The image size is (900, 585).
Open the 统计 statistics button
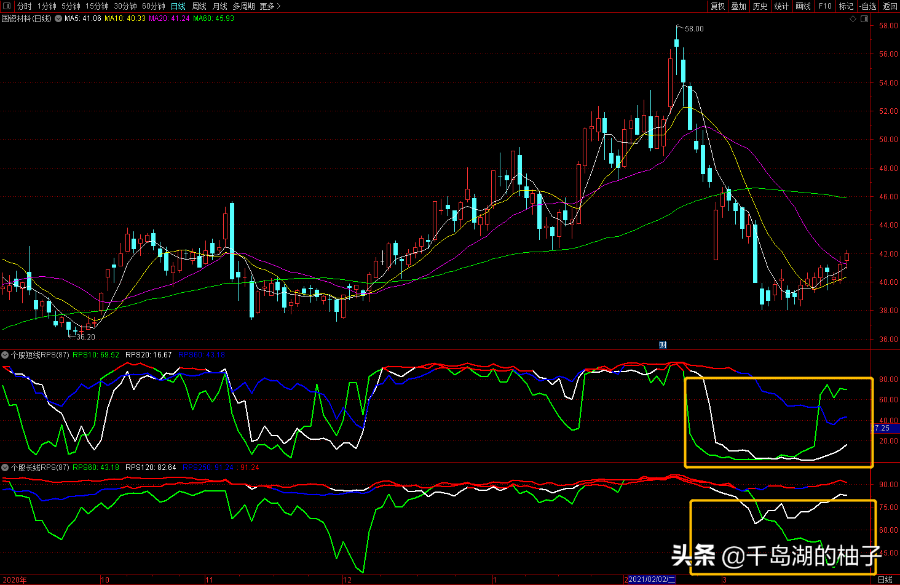coord(781,6)
